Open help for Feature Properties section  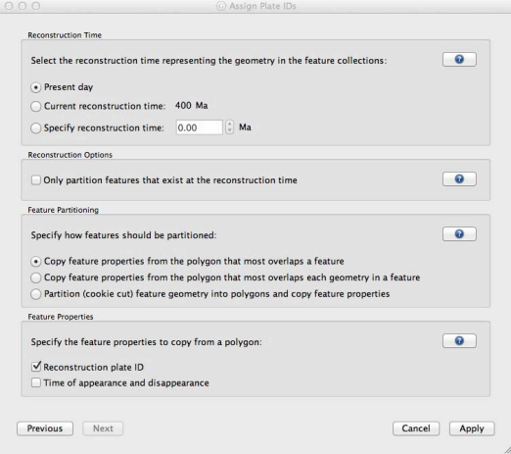click(x=459, y=341)
